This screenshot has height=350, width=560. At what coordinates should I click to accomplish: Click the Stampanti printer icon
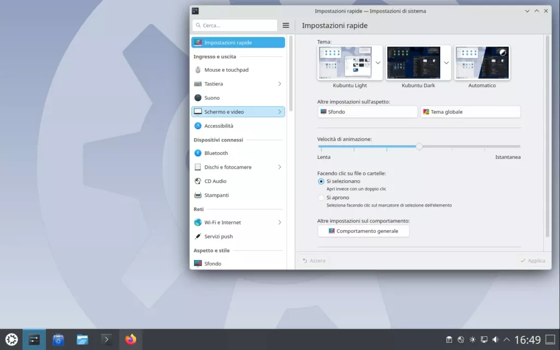click(198, 195)
